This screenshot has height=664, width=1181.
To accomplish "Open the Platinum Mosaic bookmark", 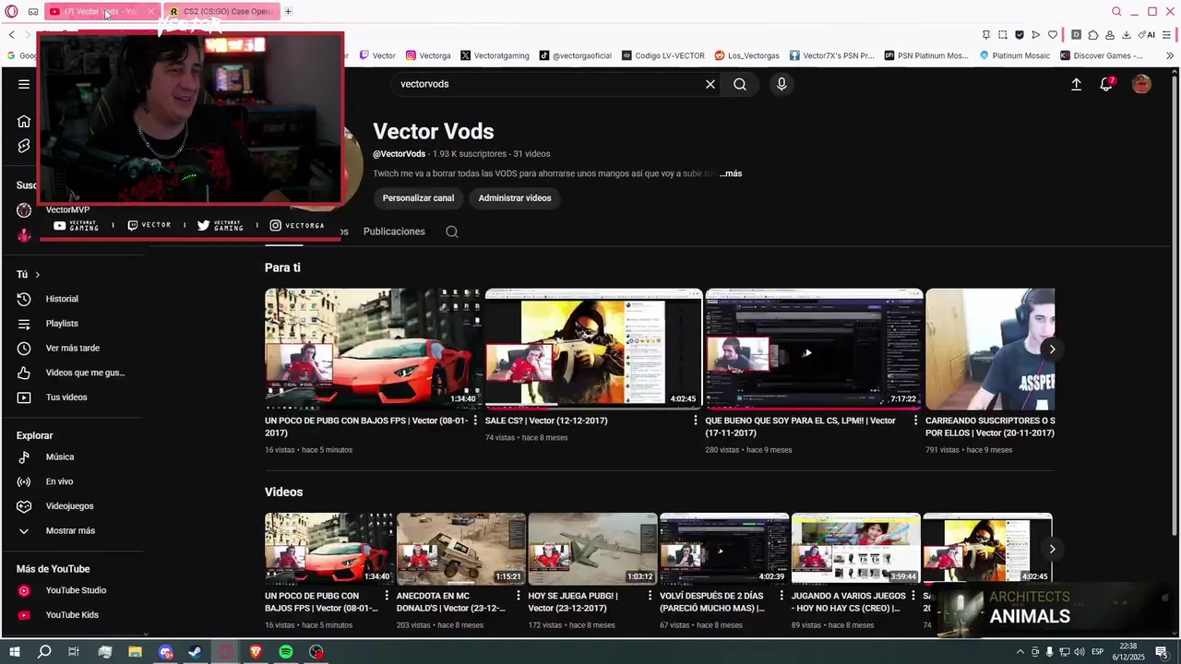I will 1014,55.
